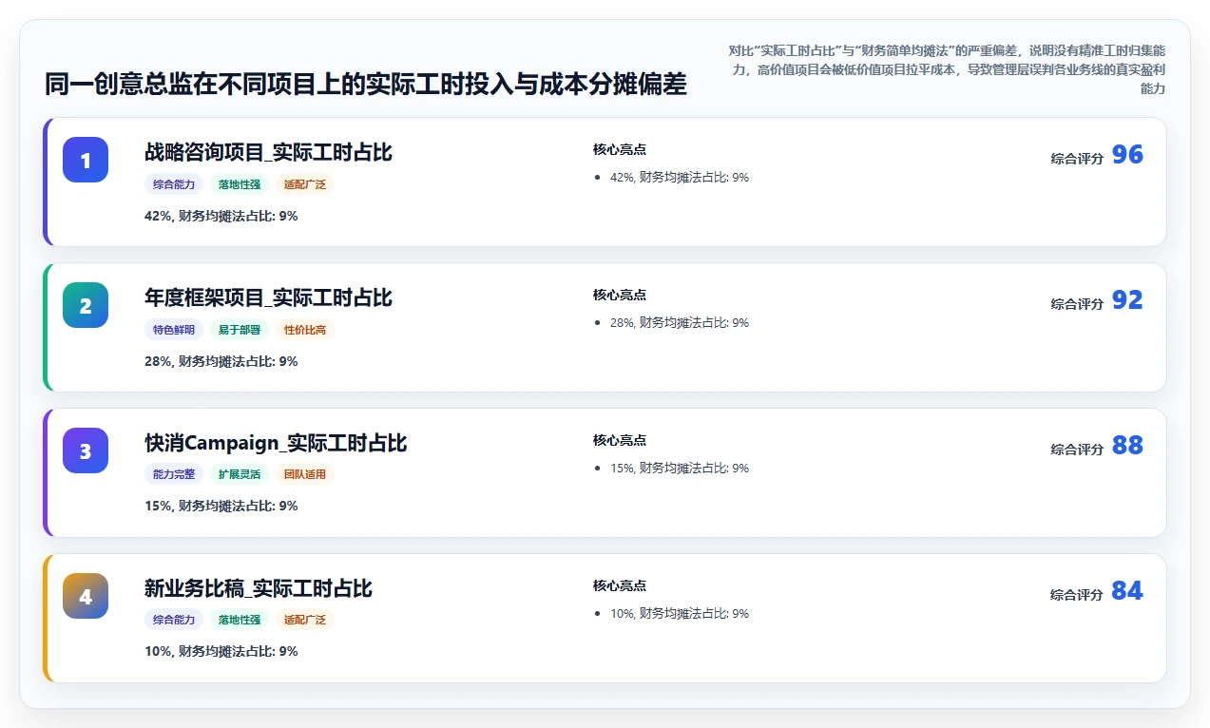Click the 10% bullet under 核心亮点

[680, 614]
